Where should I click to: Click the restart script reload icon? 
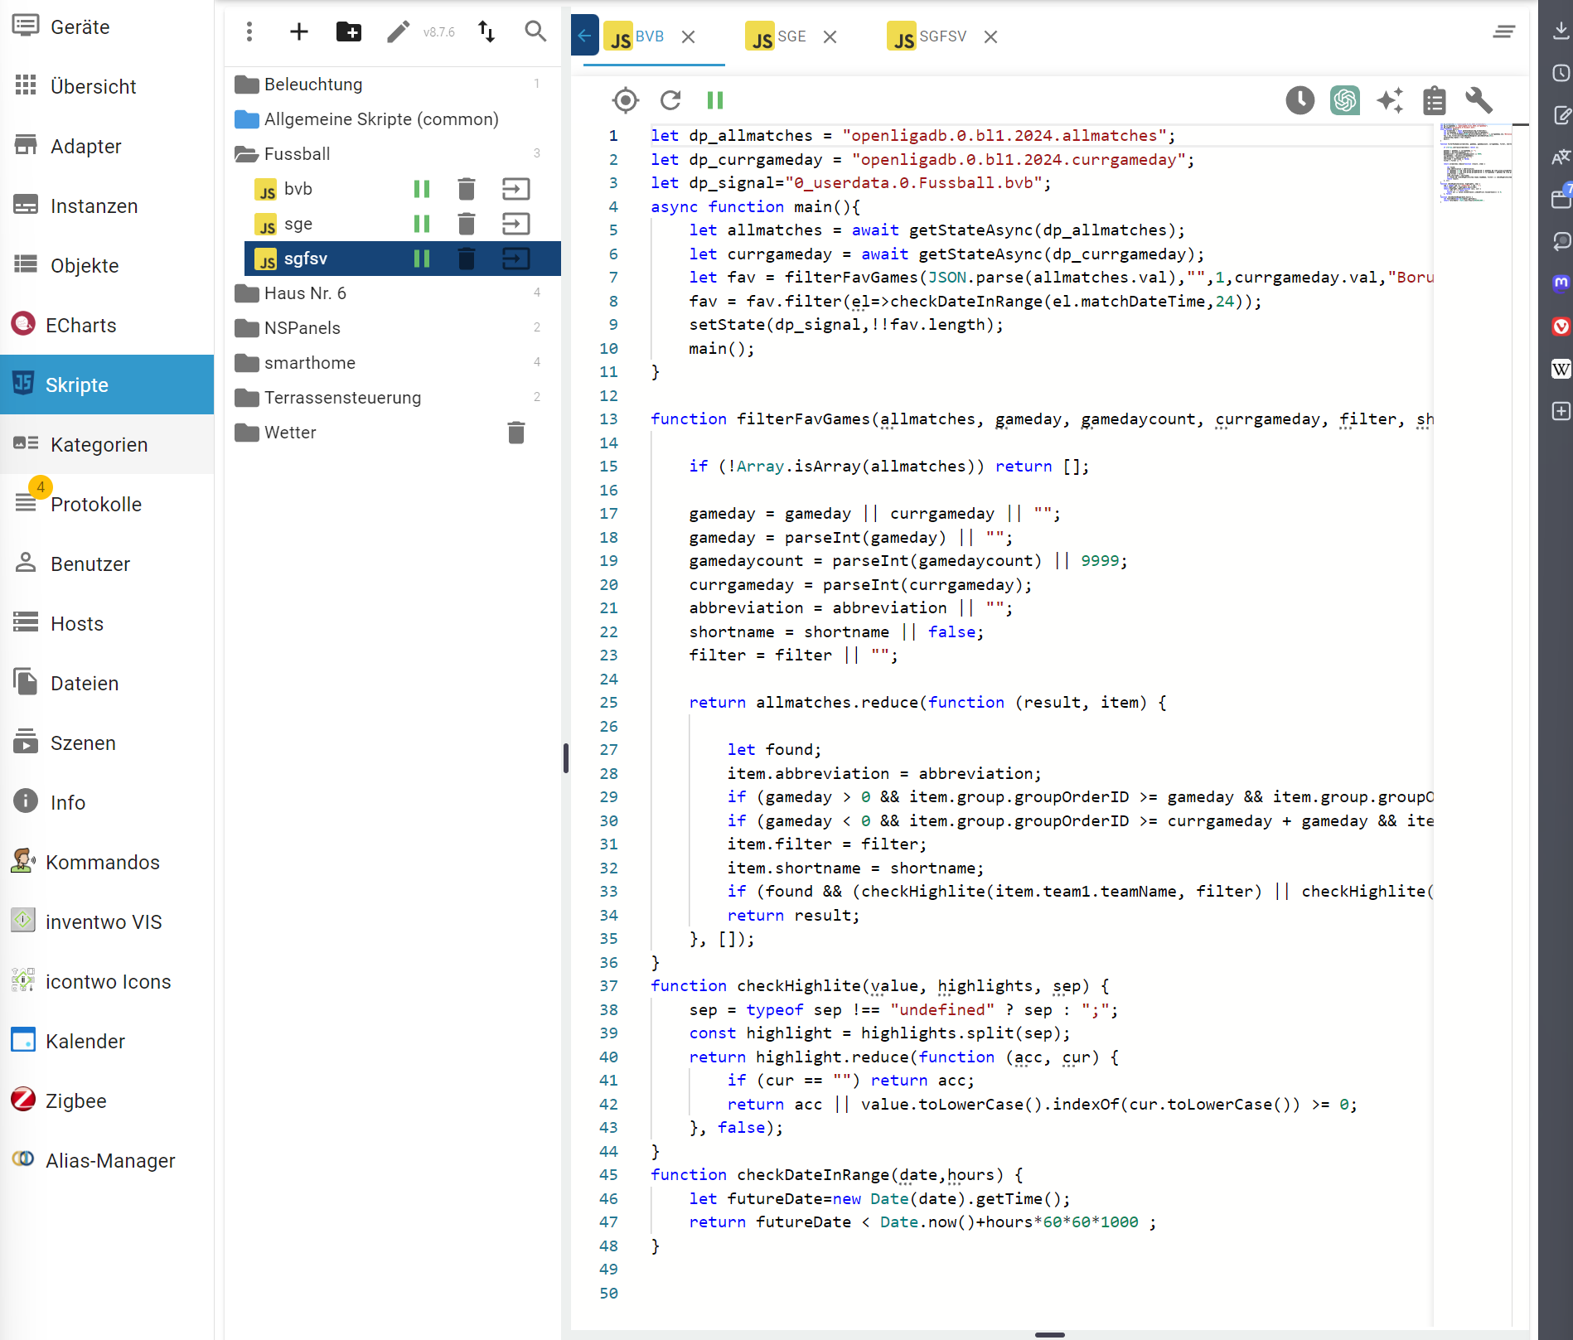pyautogui.click(x=670, y=100)
